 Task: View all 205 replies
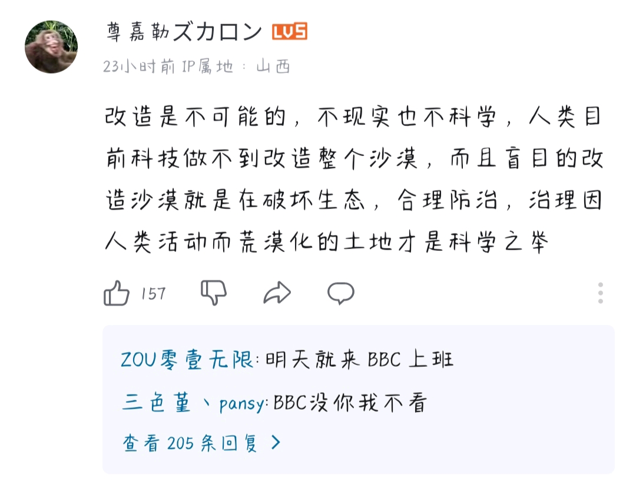[190, 443]
